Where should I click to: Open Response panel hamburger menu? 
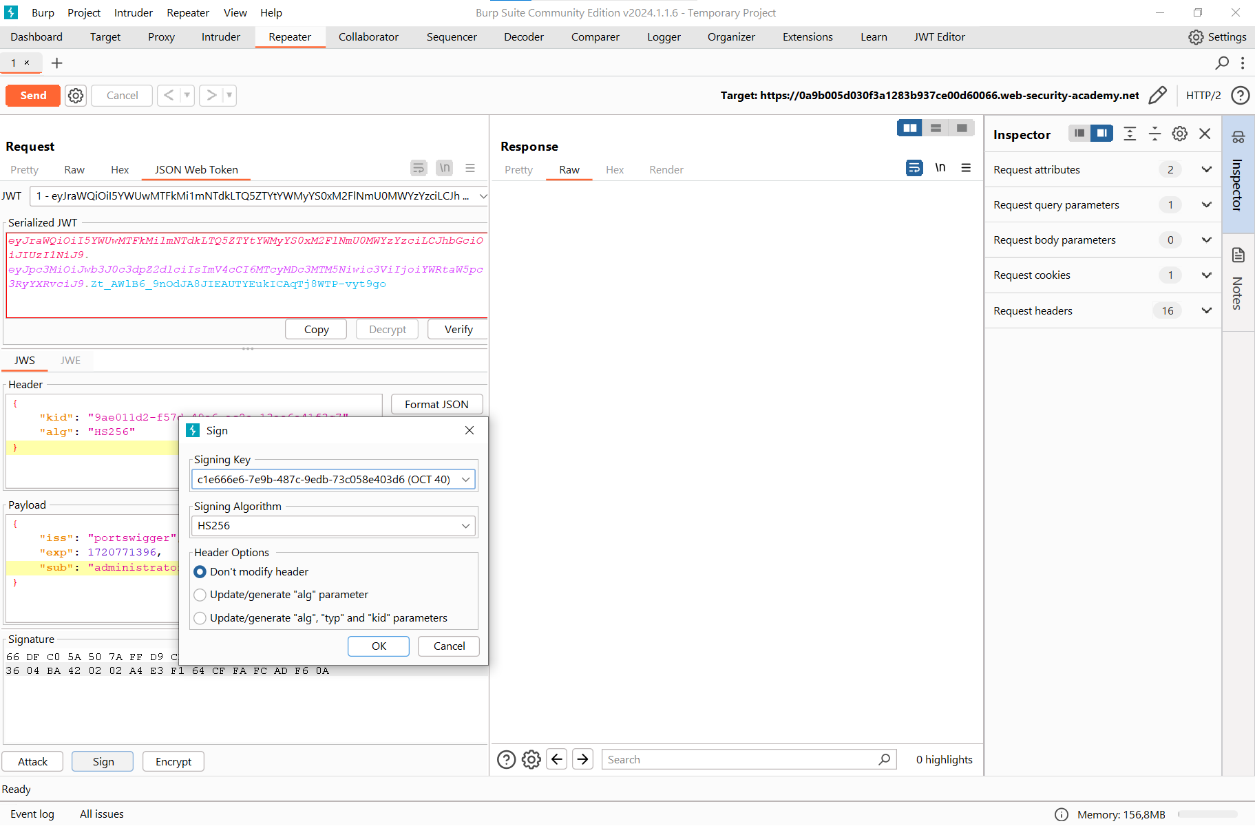[966, 168]
